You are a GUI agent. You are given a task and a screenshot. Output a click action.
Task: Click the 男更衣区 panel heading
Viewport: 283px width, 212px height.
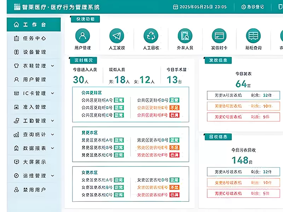(x=89, y=133)
